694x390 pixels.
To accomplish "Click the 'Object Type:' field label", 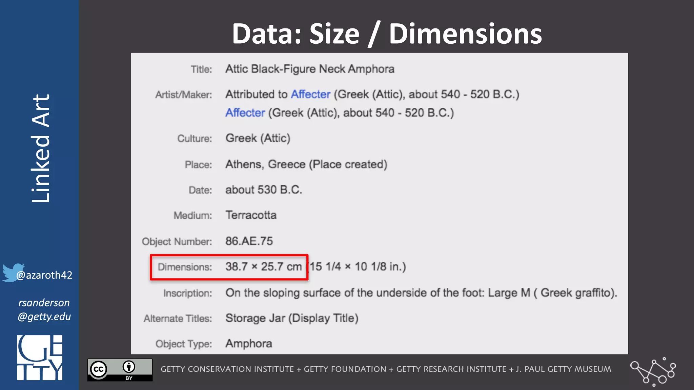I will pos(184,344).
